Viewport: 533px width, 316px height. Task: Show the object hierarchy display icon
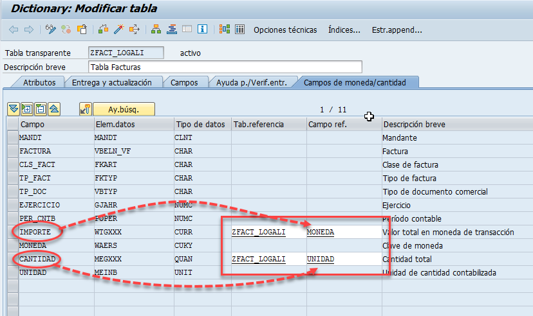coord(156,29)
